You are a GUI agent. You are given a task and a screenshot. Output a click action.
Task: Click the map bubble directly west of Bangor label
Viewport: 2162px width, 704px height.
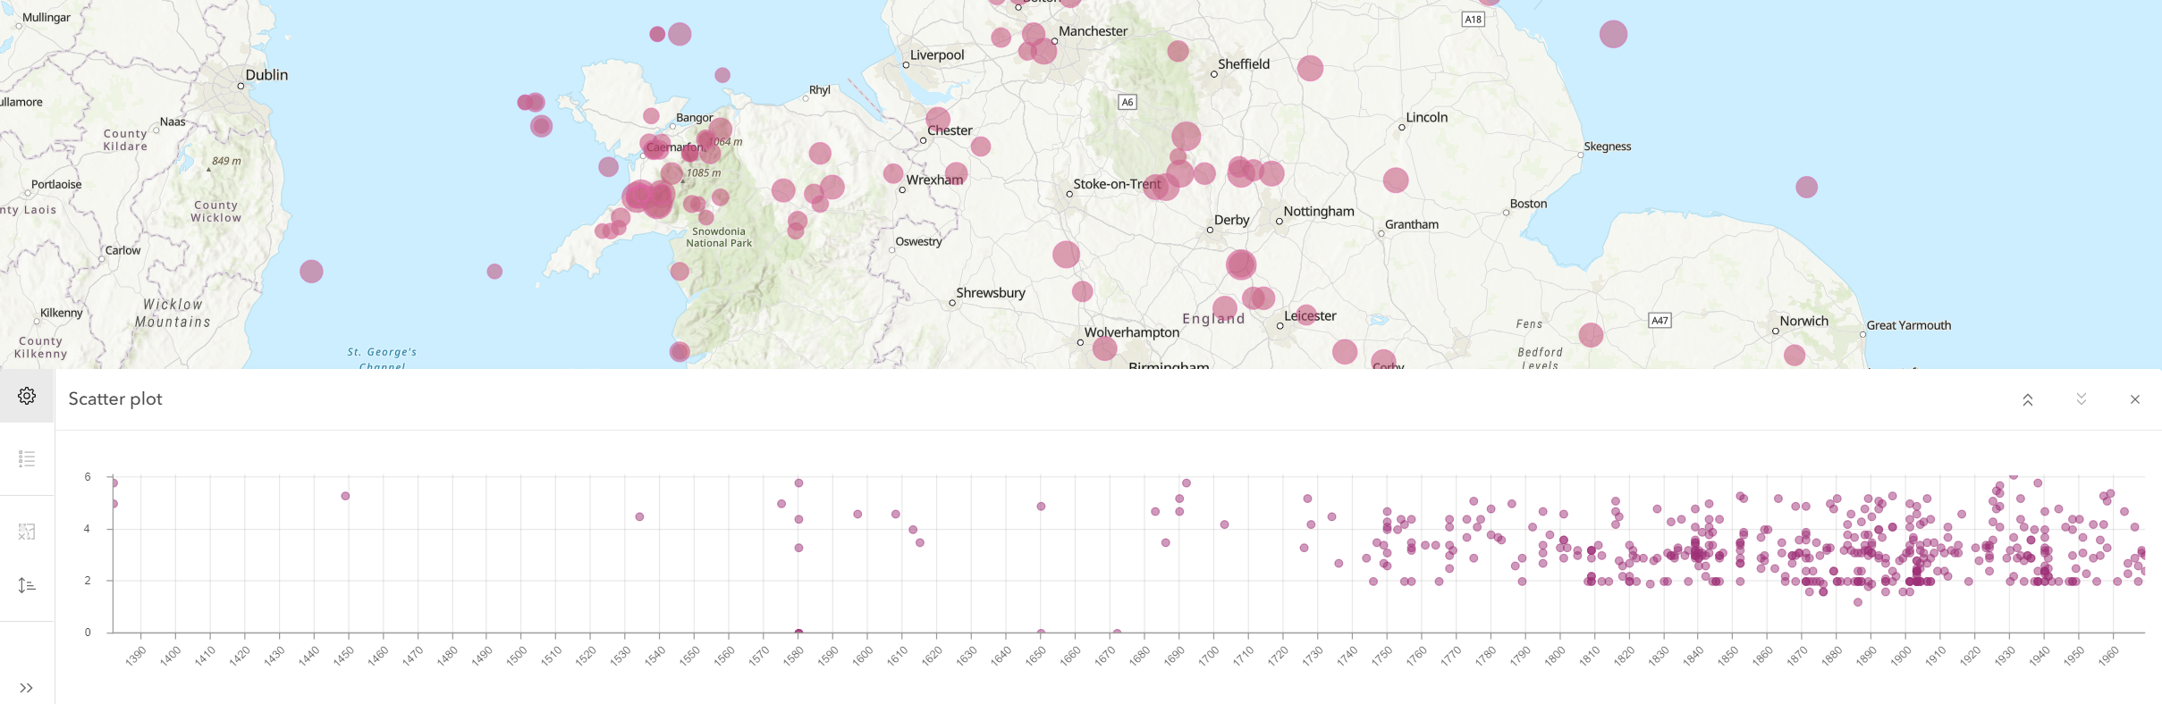651,116
